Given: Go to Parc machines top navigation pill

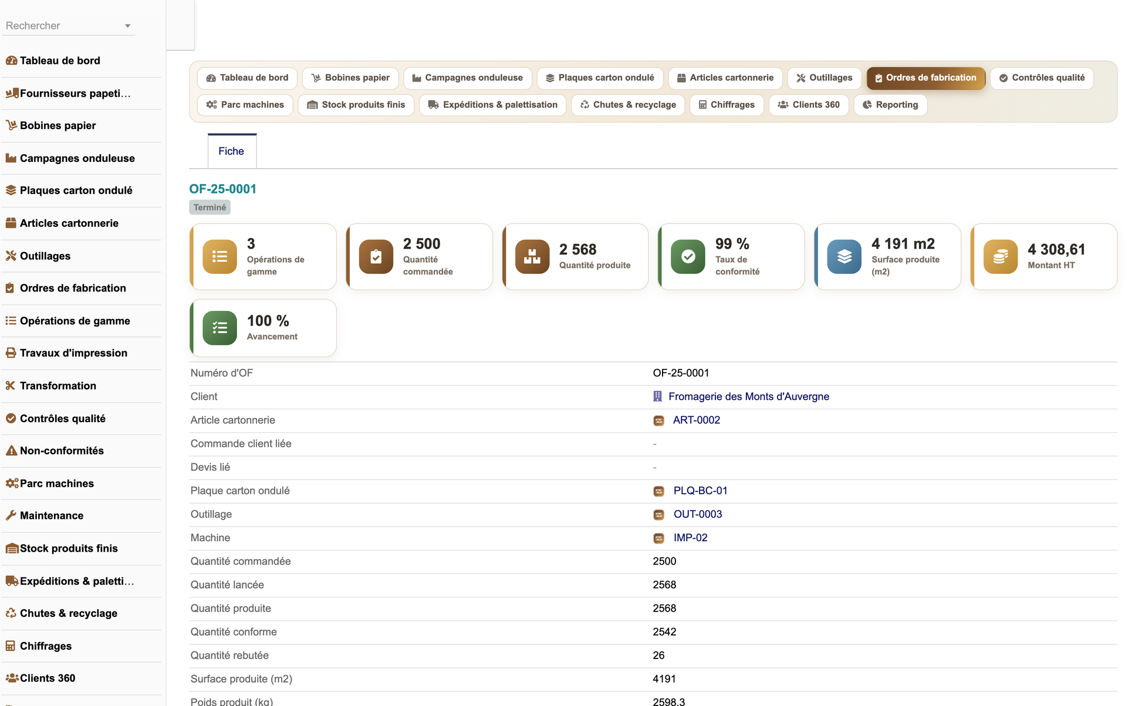Looking at the screenshot, I should tap(245, 105).
